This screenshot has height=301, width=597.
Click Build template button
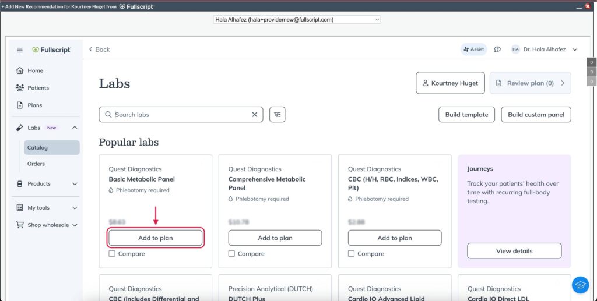(x=466, y=114)
